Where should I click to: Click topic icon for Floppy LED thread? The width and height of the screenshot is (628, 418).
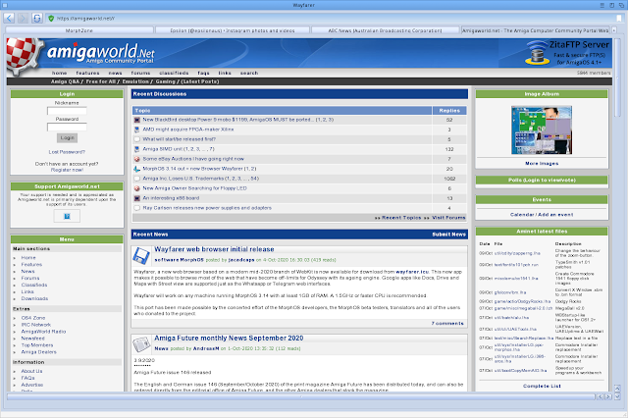[x=137, y=188]
